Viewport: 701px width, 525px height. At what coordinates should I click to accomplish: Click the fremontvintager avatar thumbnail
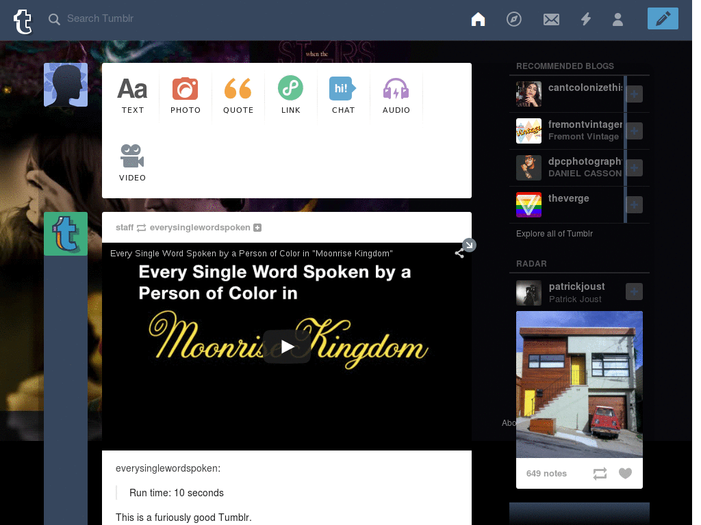(528, 131)
